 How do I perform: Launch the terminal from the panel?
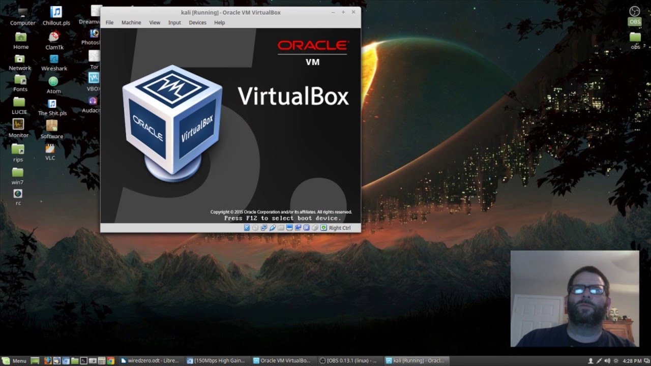click(84, 361)
